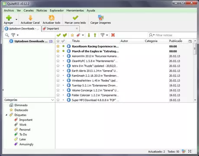The height and width of the screenshot is (156, 199).
Task: Sort by the Publicado column header
Action: pos(176,41)
